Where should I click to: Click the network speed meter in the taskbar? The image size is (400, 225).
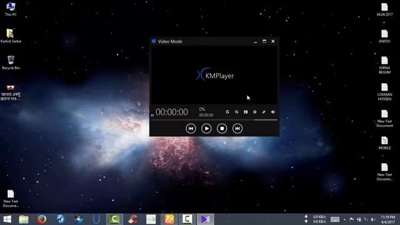click(x=316, y=219)
